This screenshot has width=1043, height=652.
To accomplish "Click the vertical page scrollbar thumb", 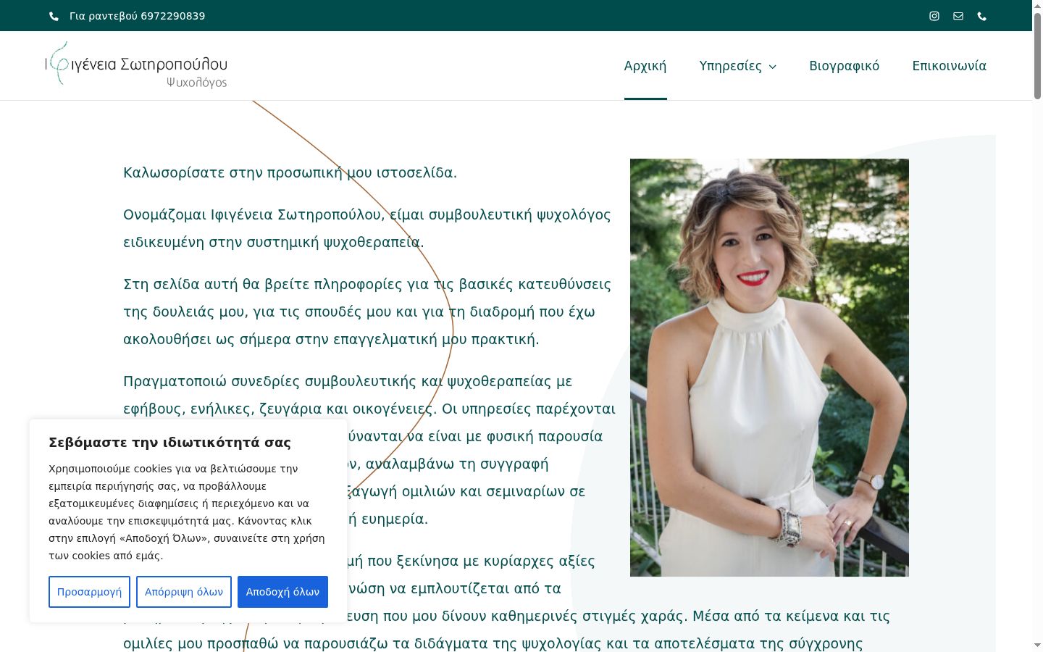I will (1037, 54).
